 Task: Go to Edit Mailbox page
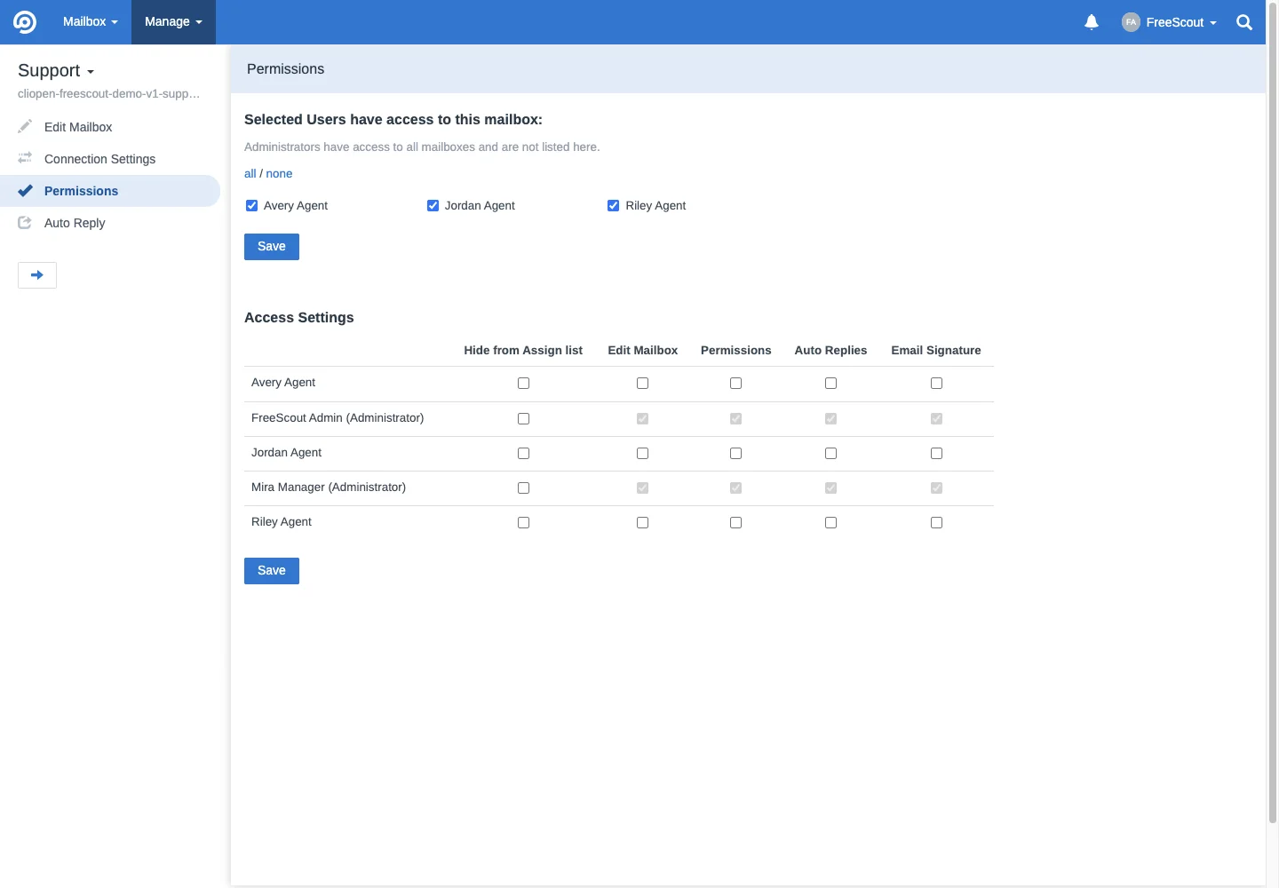pyautogui.click(x=78, y=127)
